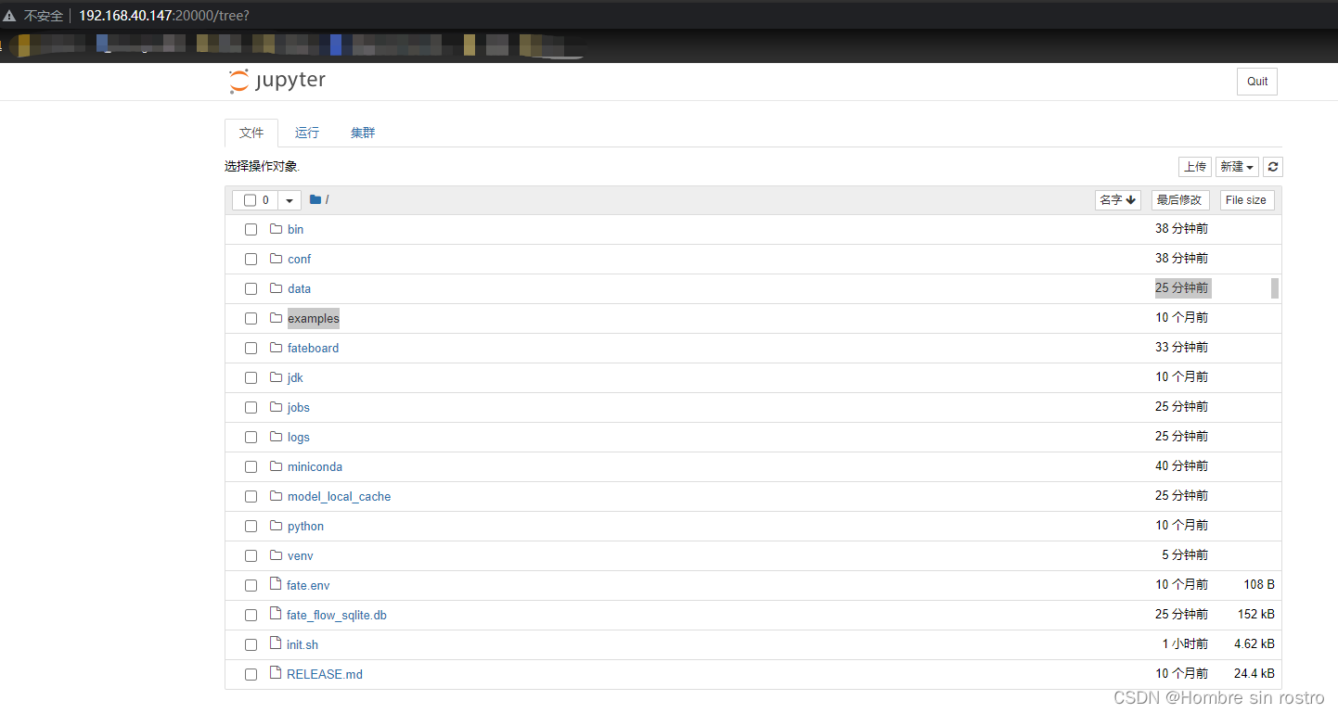Click the root folder breadcrumb icon
1338x713 pixels.
click(x=315, y=199)
